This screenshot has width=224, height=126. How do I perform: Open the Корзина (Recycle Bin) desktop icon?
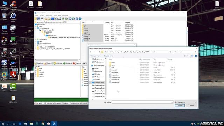click(x=4, y=16)
